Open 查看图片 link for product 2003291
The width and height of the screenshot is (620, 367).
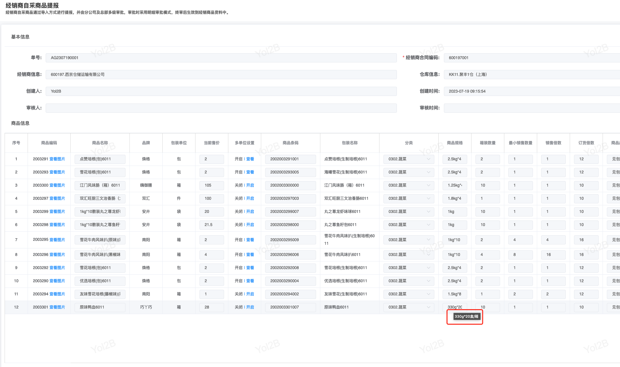tap(57, 159)
